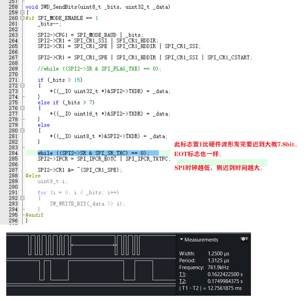
Task: Collapse the fold marker at line 272
Action: click(x=22, y=85)
